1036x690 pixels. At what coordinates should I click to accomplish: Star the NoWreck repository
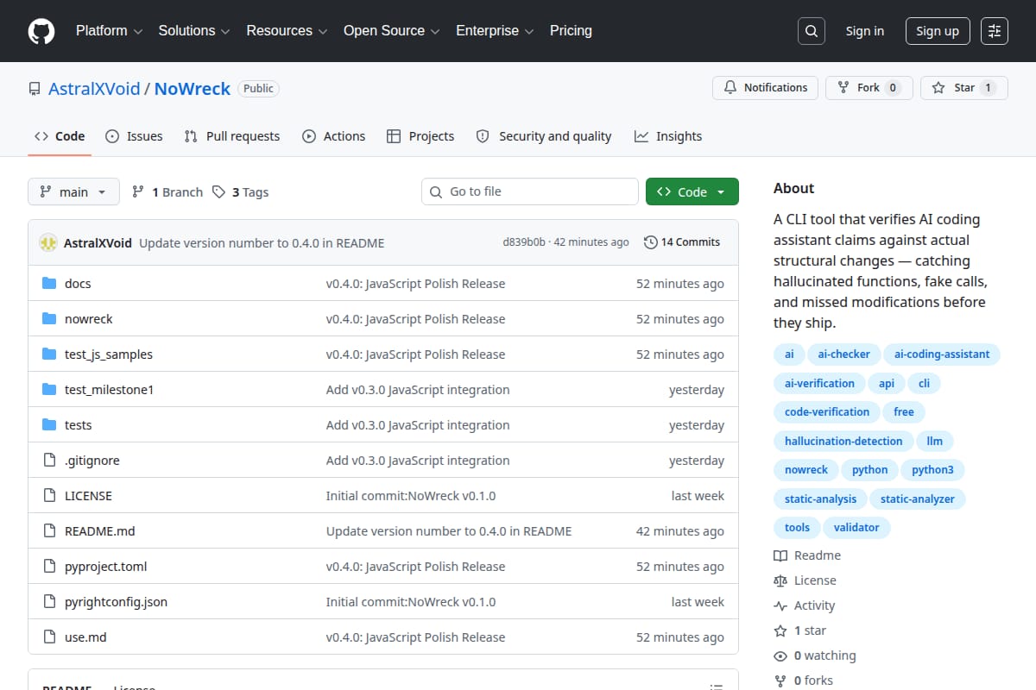coord(964,88)
